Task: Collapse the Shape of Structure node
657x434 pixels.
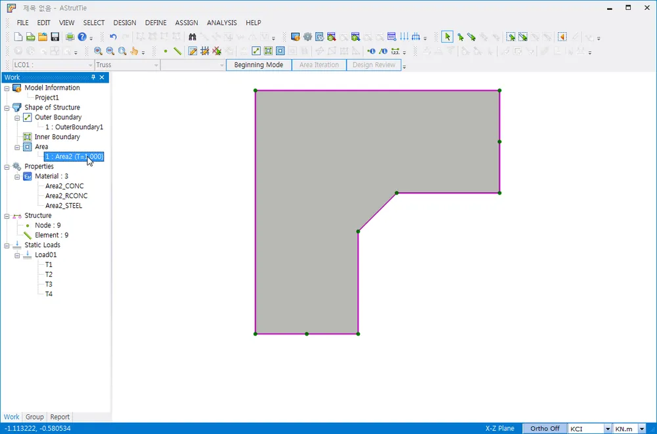Action: point(7,108)
